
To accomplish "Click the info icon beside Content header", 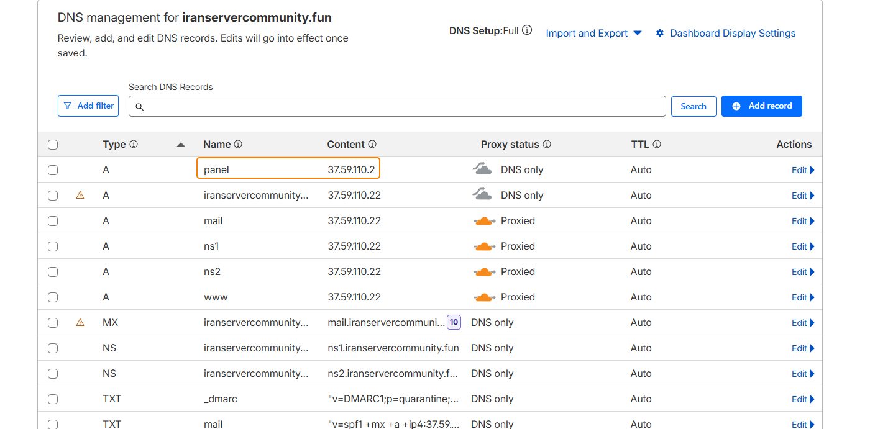I will coord(372,144).
